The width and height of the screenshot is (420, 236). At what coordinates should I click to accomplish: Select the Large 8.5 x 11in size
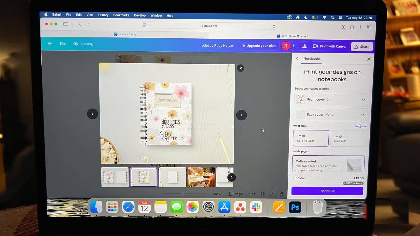348,138
